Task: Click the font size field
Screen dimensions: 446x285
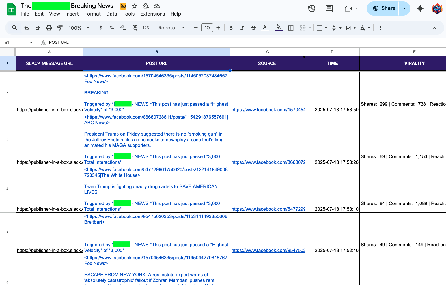Action: pyautogui.click(x=207, y=28)
